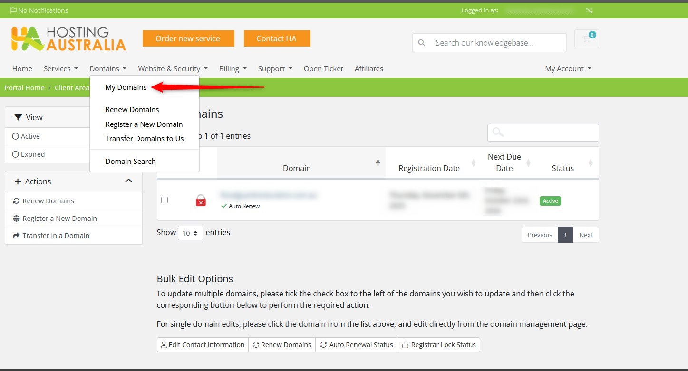Viewport: 688px width, 371px height.
Task: Tick the domain row checkbox
Action: click(165, 200)
